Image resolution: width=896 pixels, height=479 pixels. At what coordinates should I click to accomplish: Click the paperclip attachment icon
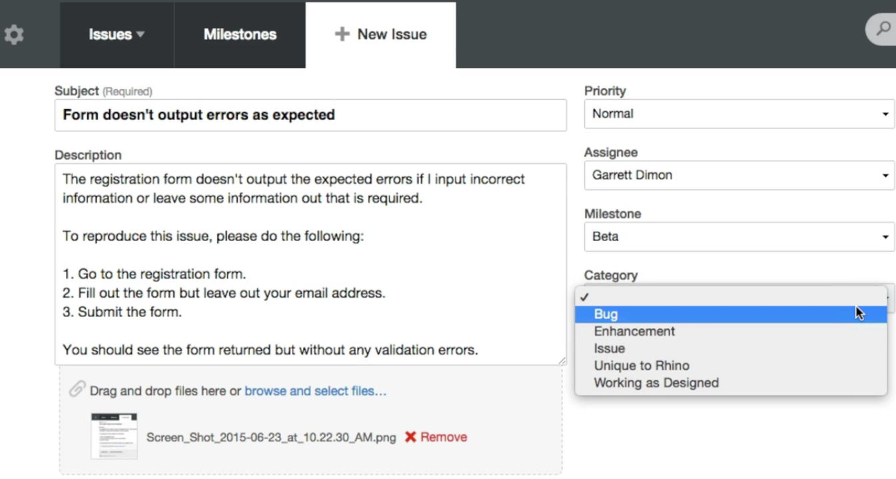point(77,389)
